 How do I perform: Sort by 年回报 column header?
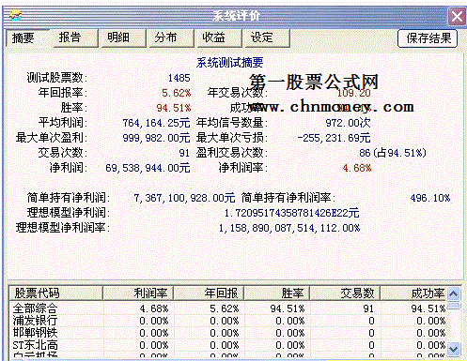[x=209, y=293]
